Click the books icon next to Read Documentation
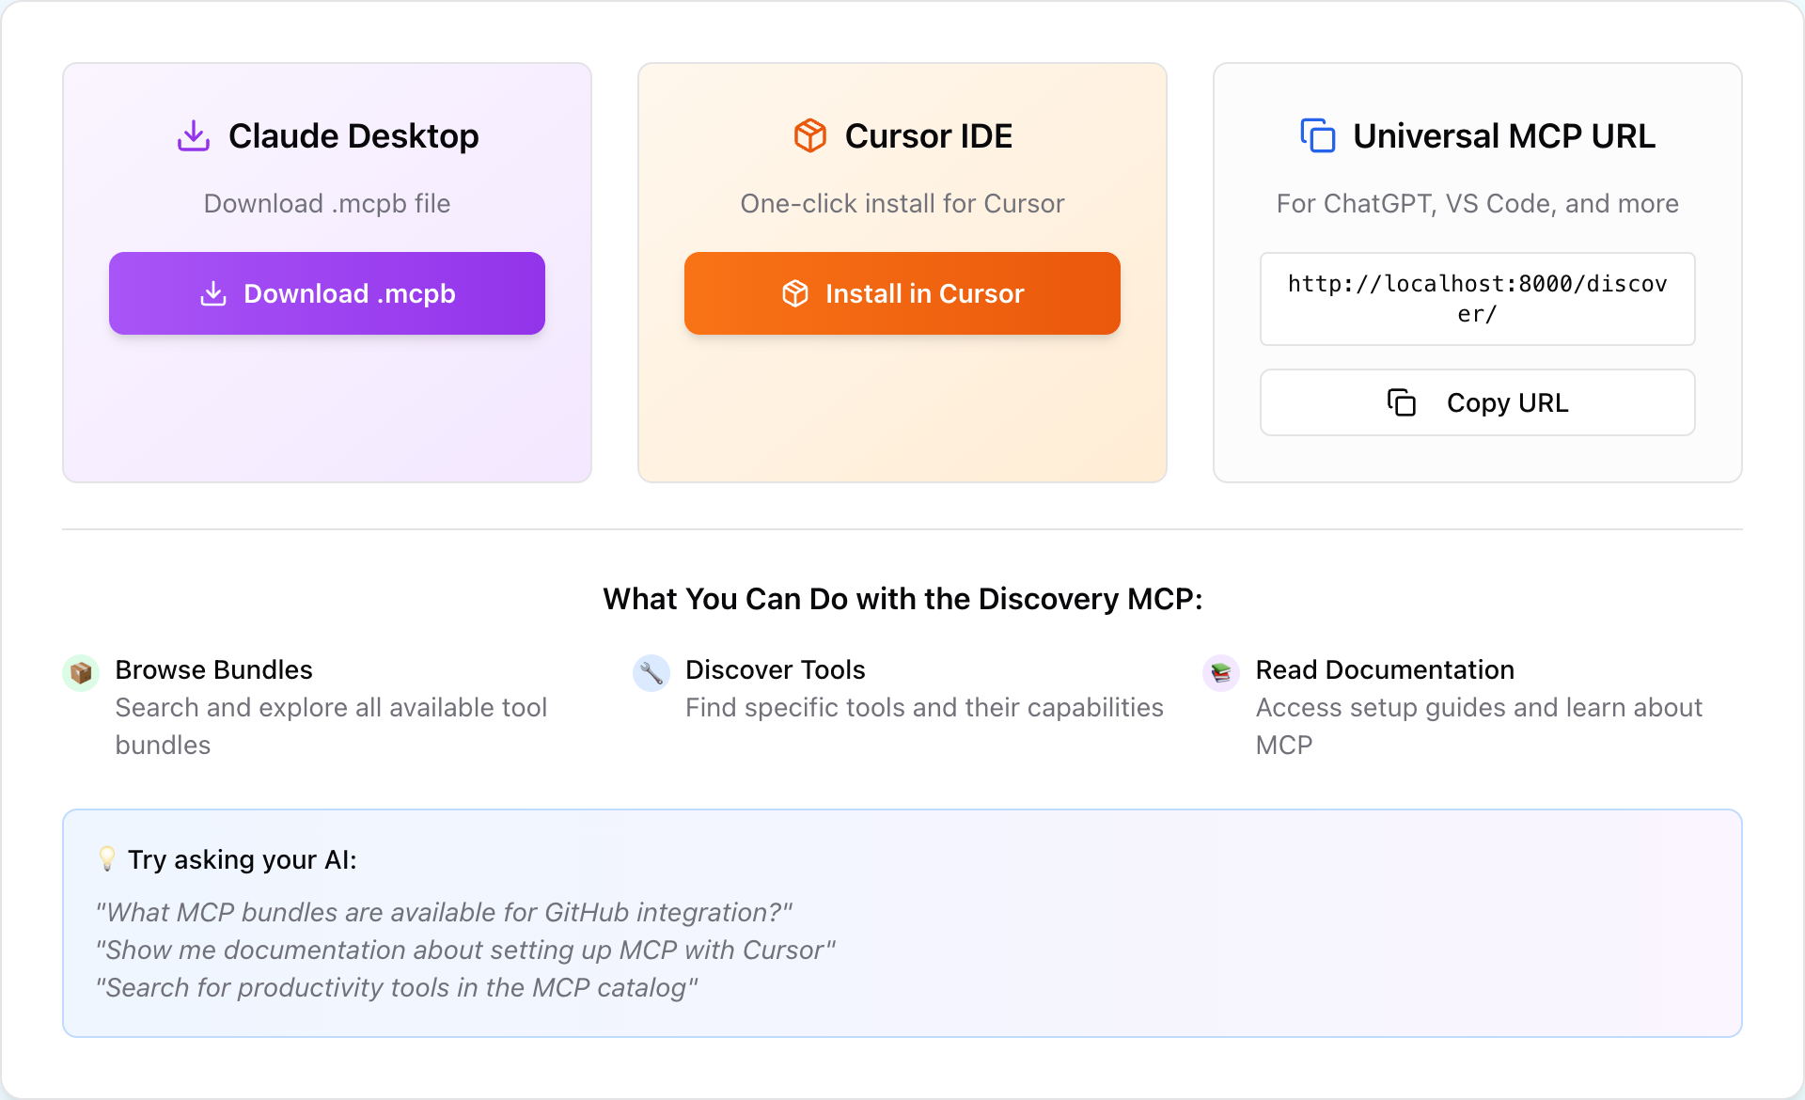The width and height of the screenshot is (1805, 1100). pos(1220,672)
